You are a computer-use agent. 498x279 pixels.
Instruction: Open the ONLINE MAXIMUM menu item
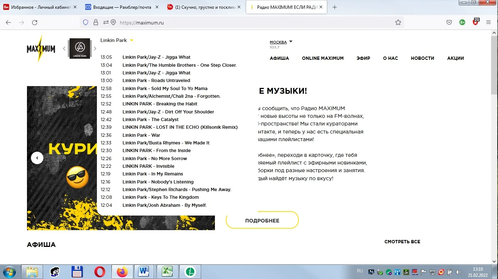click(323, 58)
